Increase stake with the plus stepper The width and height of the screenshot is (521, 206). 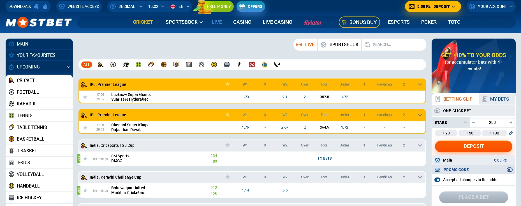click(x=511, y=122)
